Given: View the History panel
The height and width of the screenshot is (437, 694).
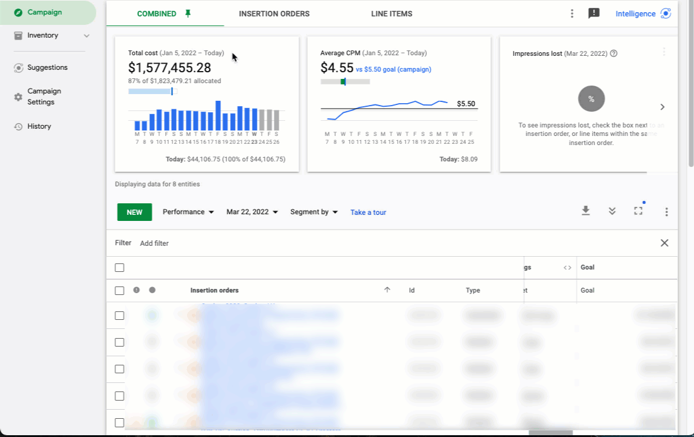Looking at the screenshot, I should point(39,126).
